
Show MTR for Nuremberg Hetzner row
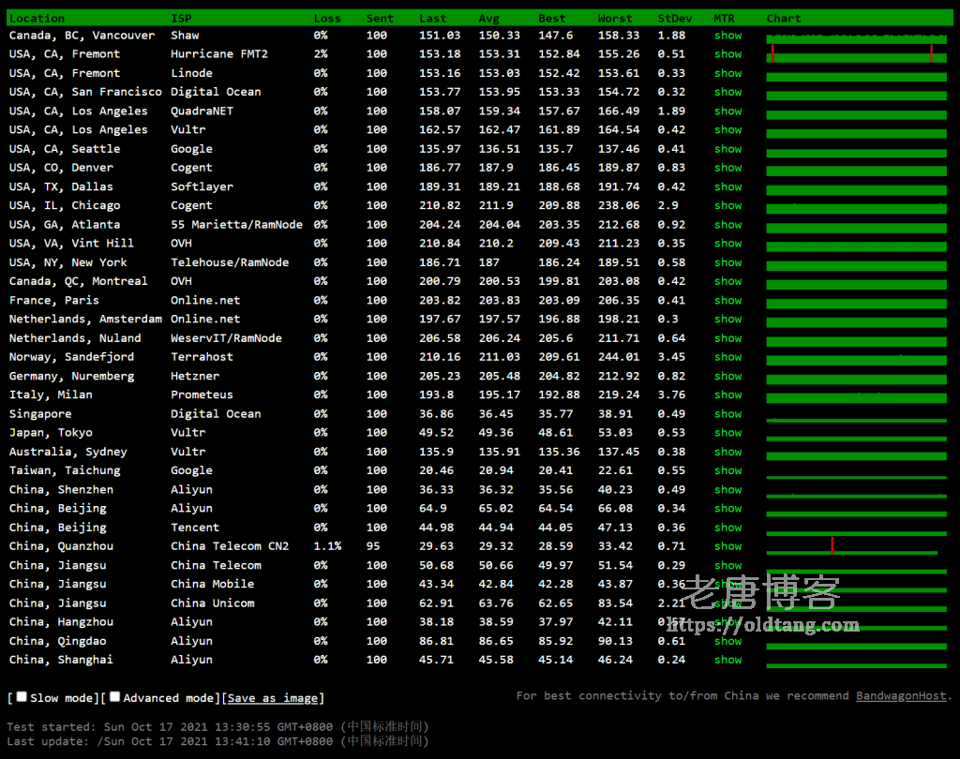[727, 376]
